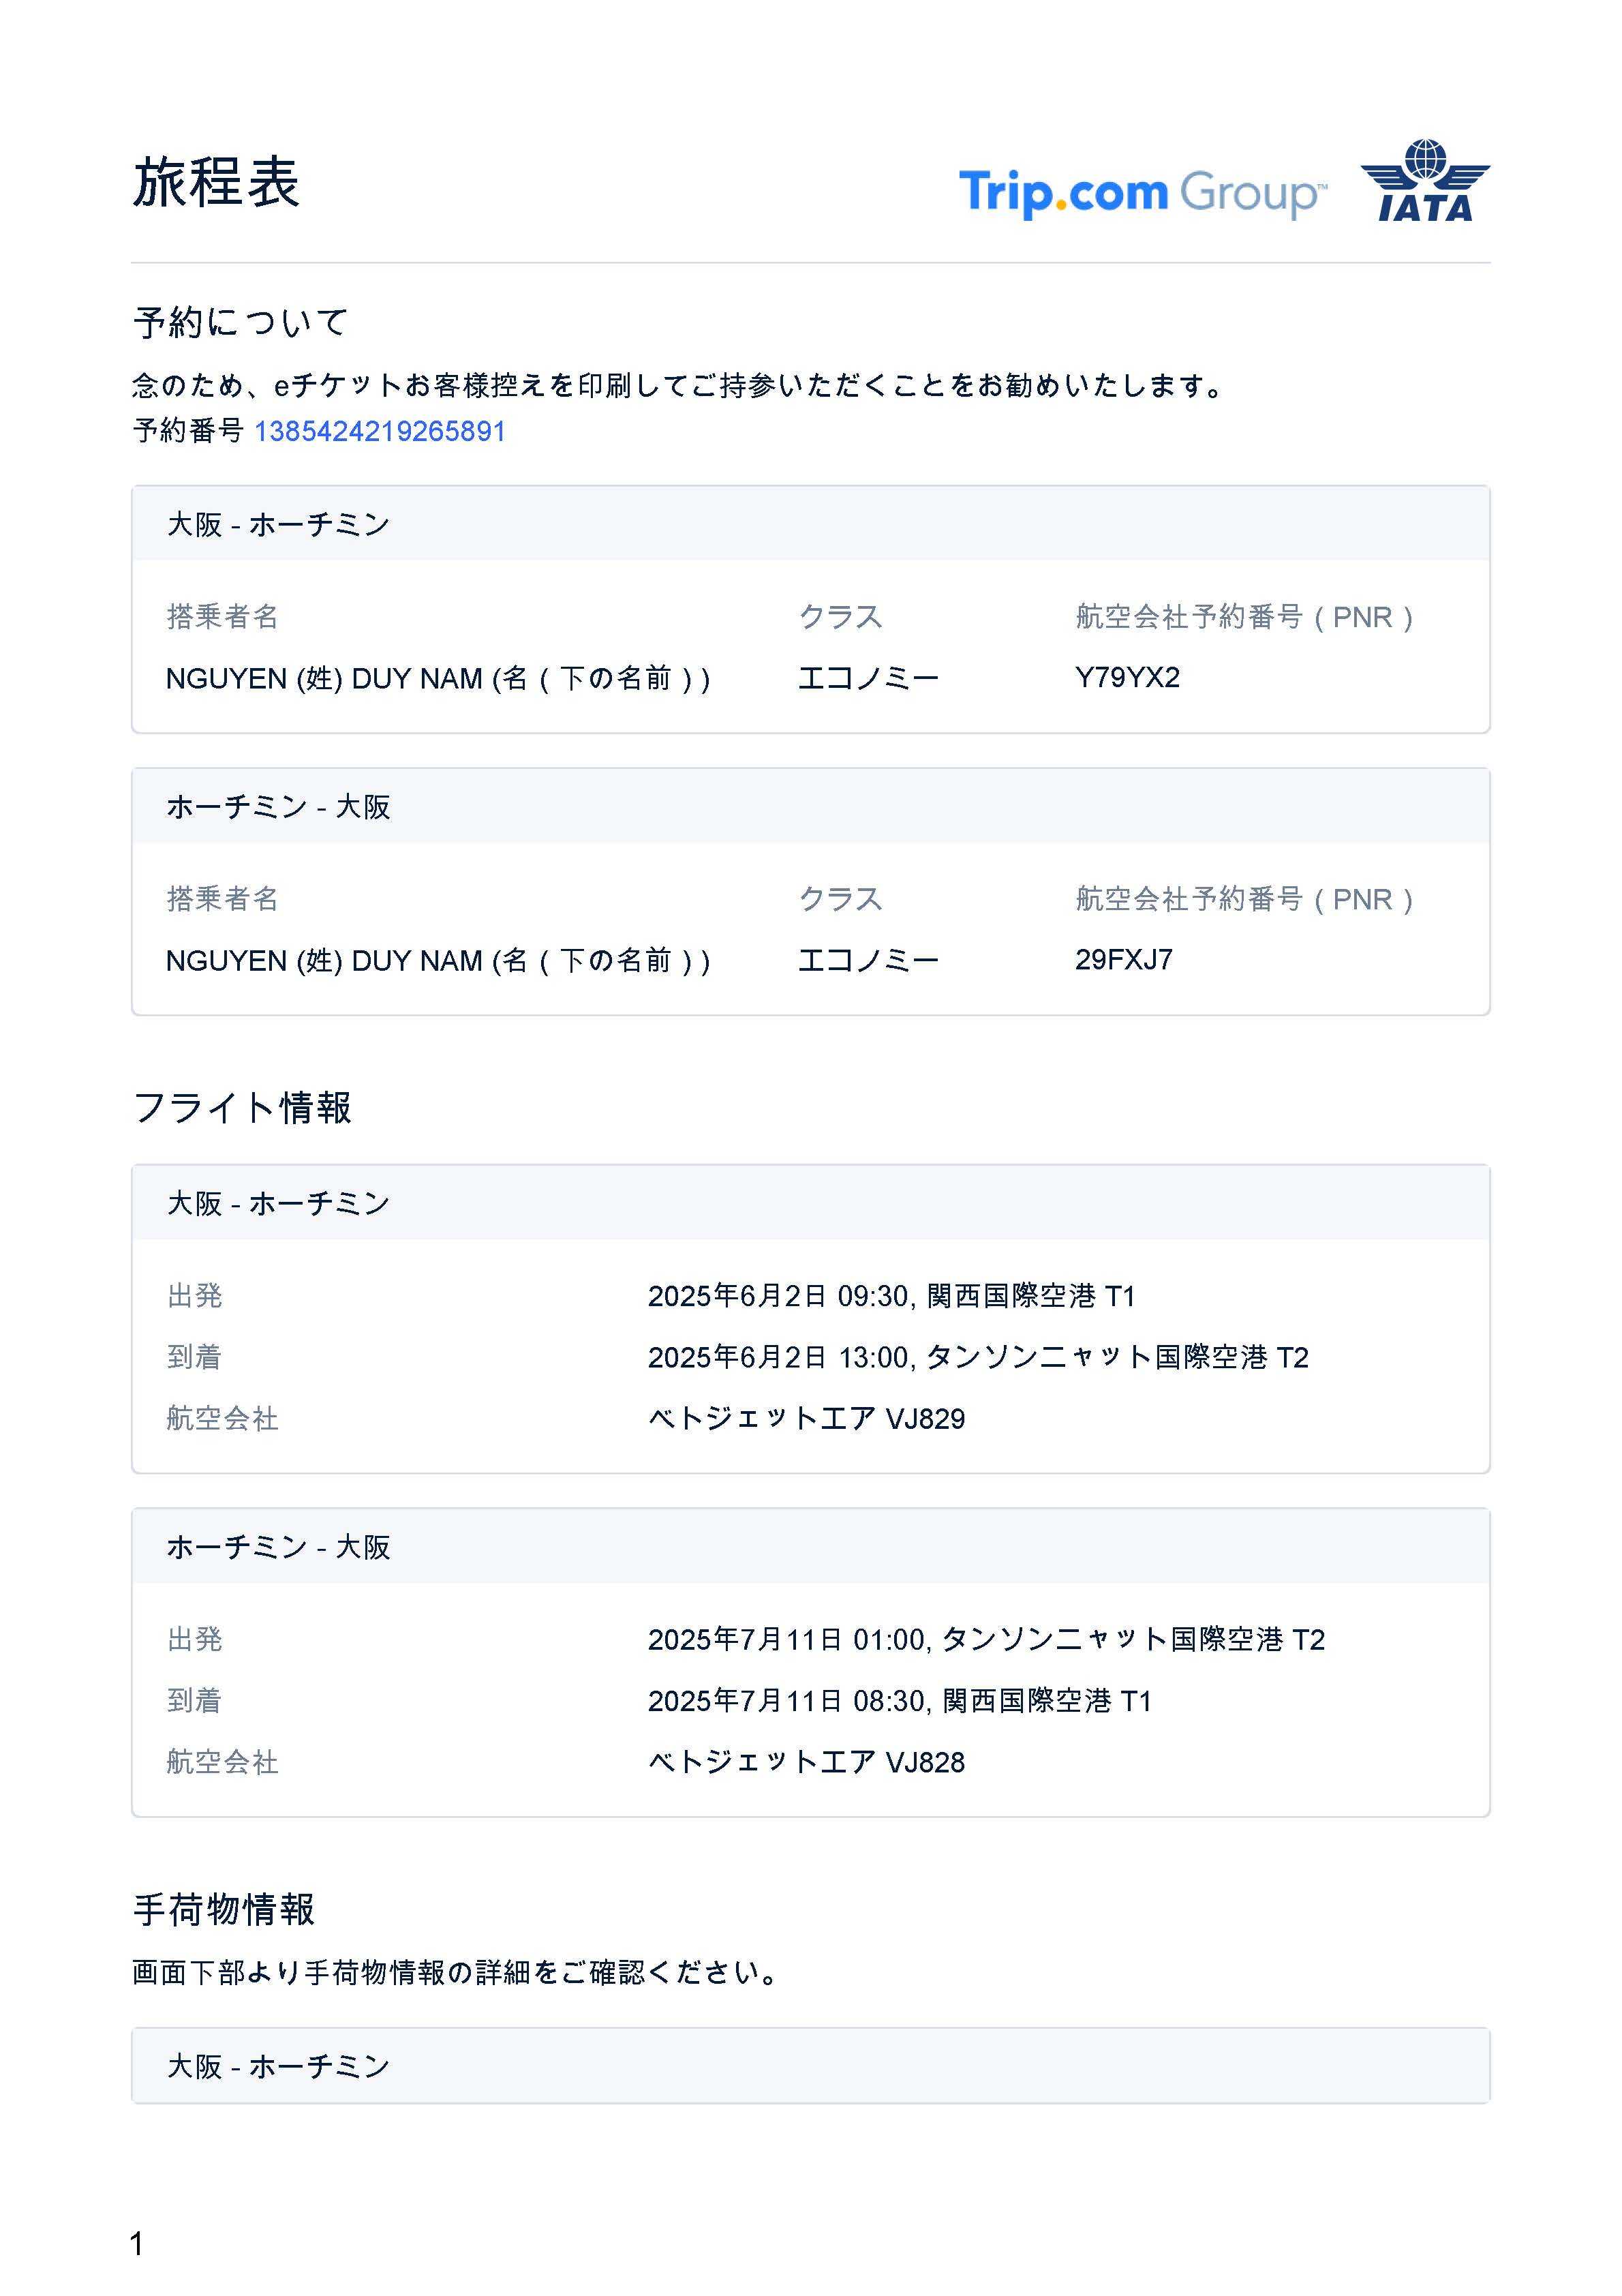Click エコノミー class in ホーチミン - 大阪 booking card
The image size is (1622, 2296).
[868, 961]
